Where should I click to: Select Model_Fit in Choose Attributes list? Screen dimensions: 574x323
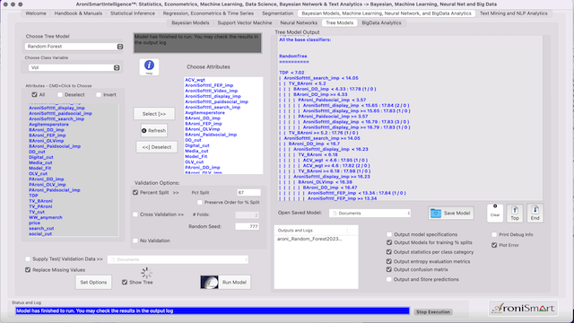point(196,156)
